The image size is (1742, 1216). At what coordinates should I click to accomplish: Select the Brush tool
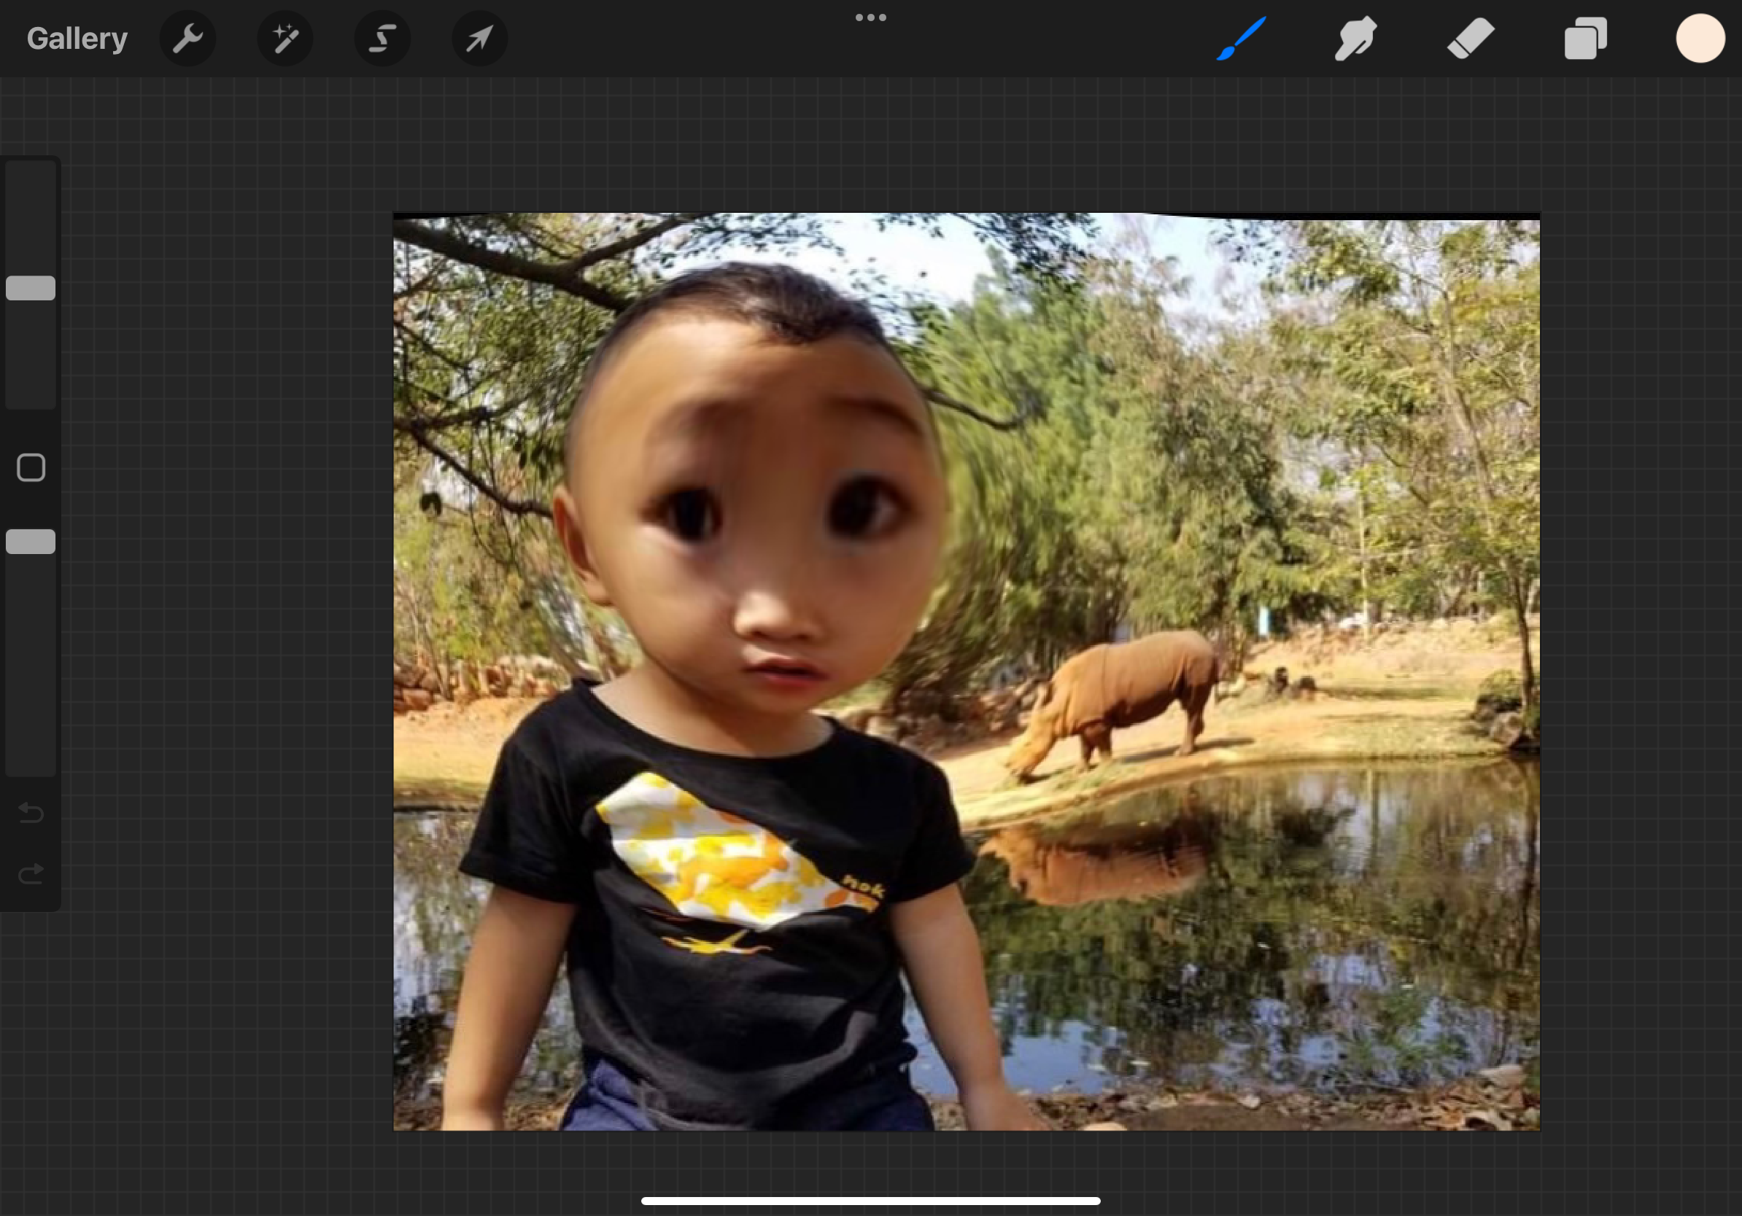(x=1242, y=39)
